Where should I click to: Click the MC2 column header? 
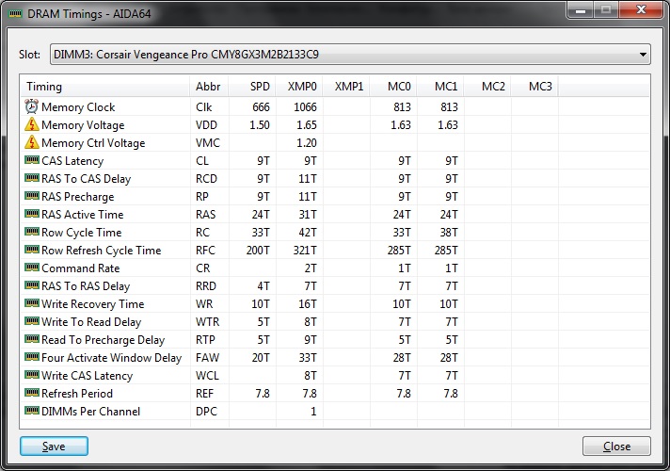487,87
